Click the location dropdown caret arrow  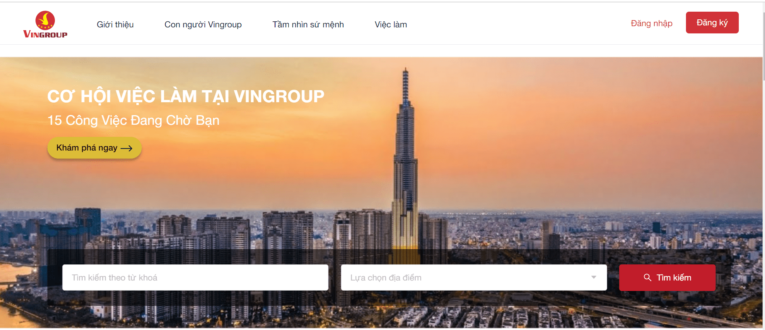pos(594,277)
